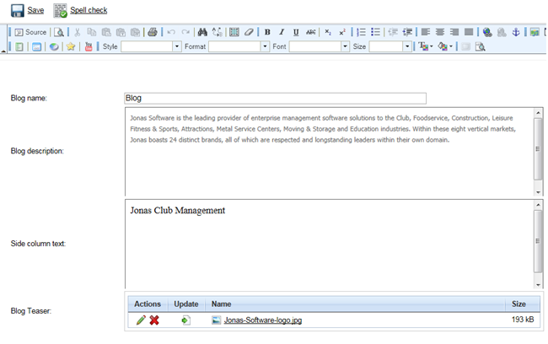Screen dimensions: 548x344
Task: Toggle Bold formatting
Action: (267, 32)
